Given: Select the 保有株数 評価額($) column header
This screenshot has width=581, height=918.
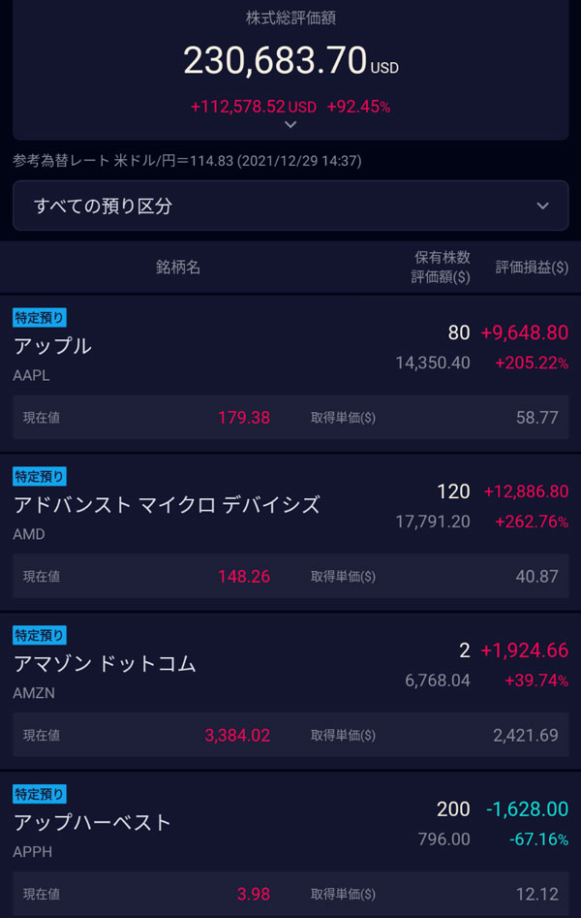Looking at the screenshot, I should coord(441,267).
